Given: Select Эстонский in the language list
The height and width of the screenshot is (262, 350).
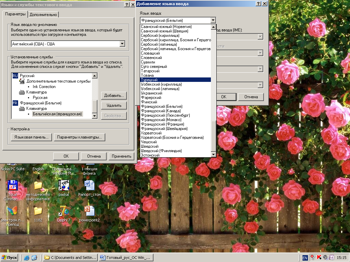Looking at the screenshot, I should point(175,155).
